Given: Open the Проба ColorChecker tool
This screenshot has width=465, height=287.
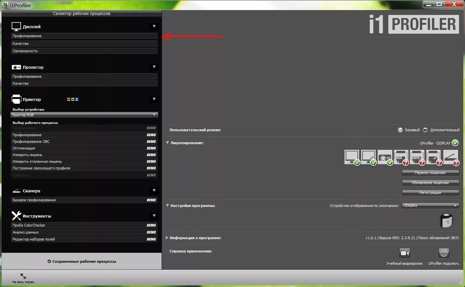Looking at the screenshot, I should tap(84, 225).
